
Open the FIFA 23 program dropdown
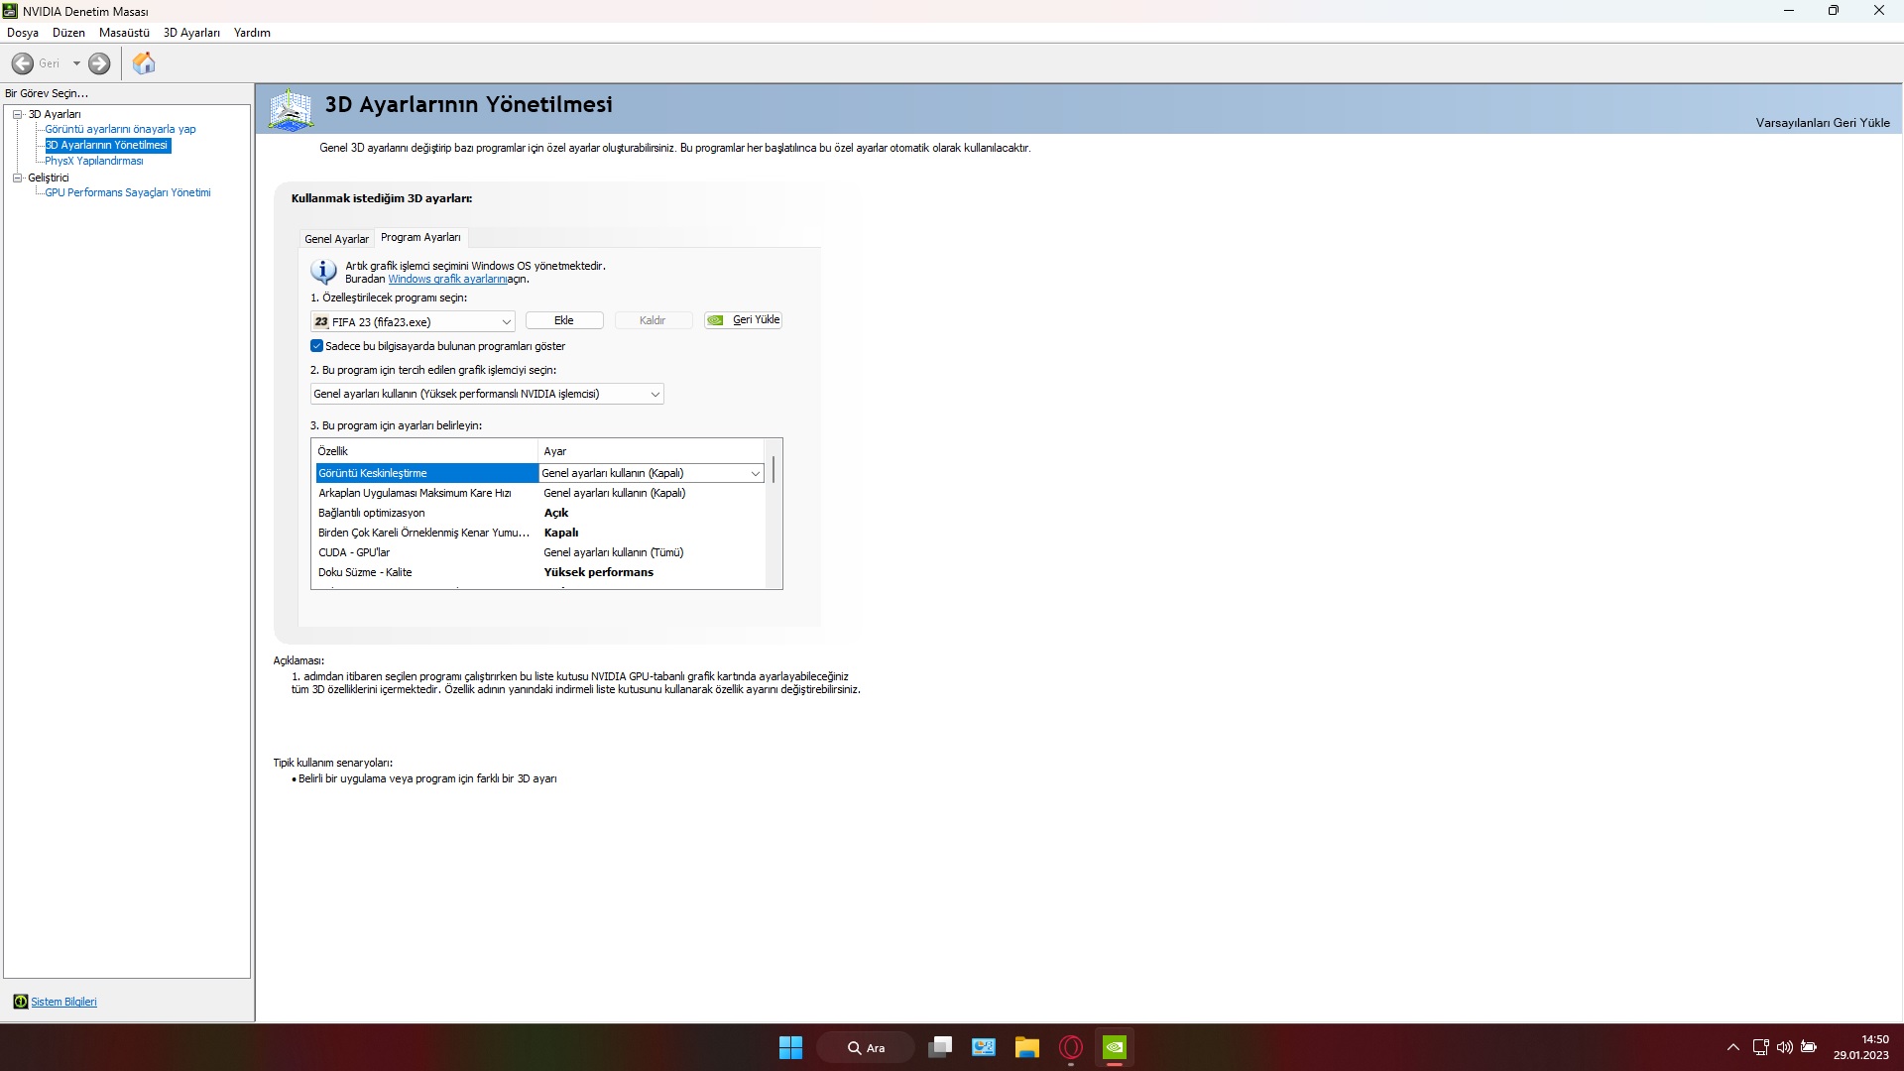pos(506,322)
